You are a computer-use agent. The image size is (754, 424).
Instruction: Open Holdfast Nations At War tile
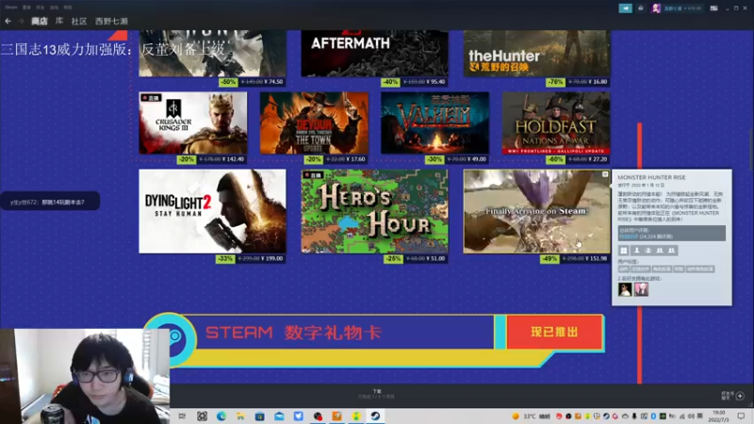(x=556, y=123)
